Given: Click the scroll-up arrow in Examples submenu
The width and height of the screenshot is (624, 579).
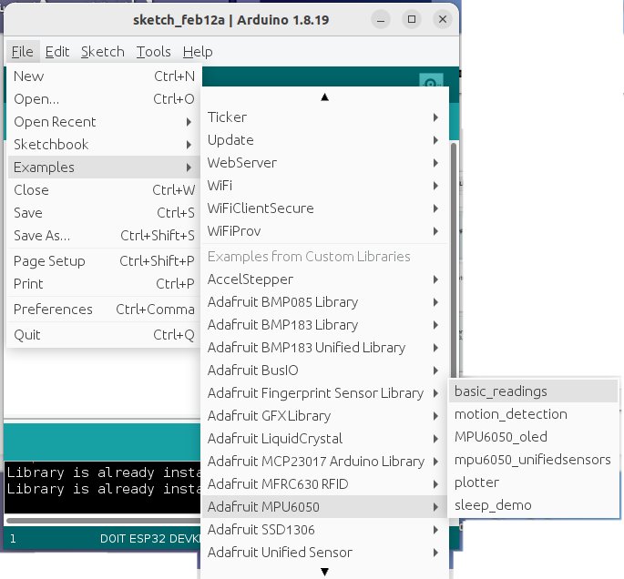Looking at the screenshot, I should [324, 97].
